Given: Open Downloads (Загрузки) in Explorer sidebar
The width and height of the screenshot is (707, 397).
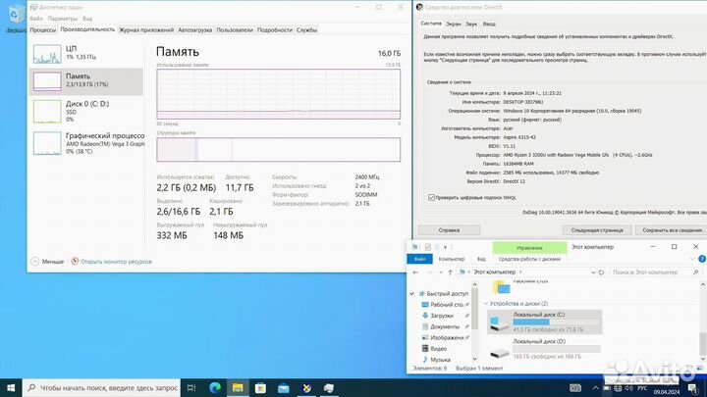Looking at the screenshot, I should (442, 316).
